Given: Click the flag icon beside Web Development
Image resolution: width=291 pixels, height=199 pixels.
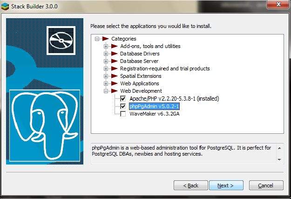Looking at the screenshot, I should 115,91.
